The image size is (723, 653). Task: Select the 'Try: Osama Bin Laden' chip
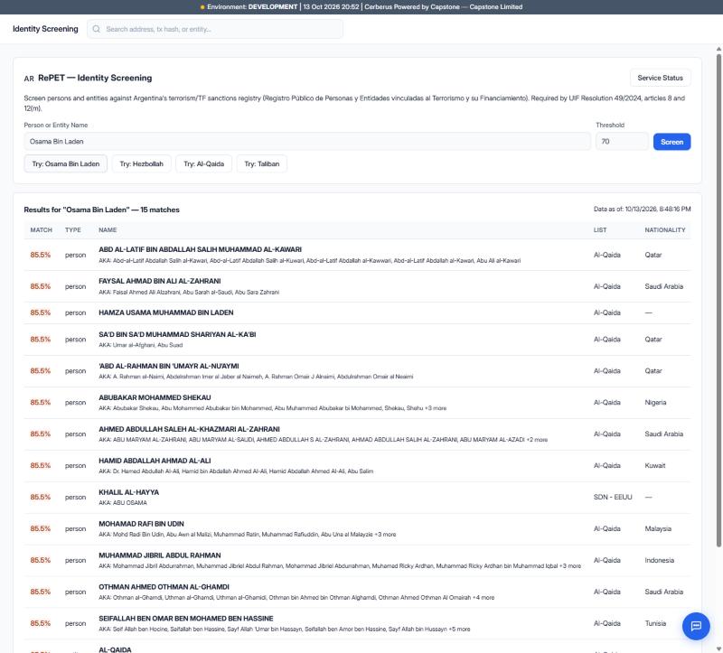click(x=65, y=163)
